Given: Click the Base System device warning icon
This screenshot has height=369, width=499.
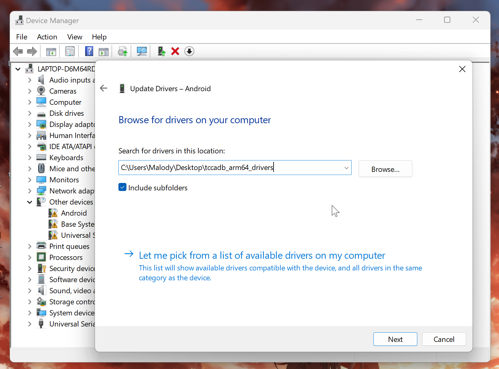Looking at the screenshot, I should (x=53, y=224).
